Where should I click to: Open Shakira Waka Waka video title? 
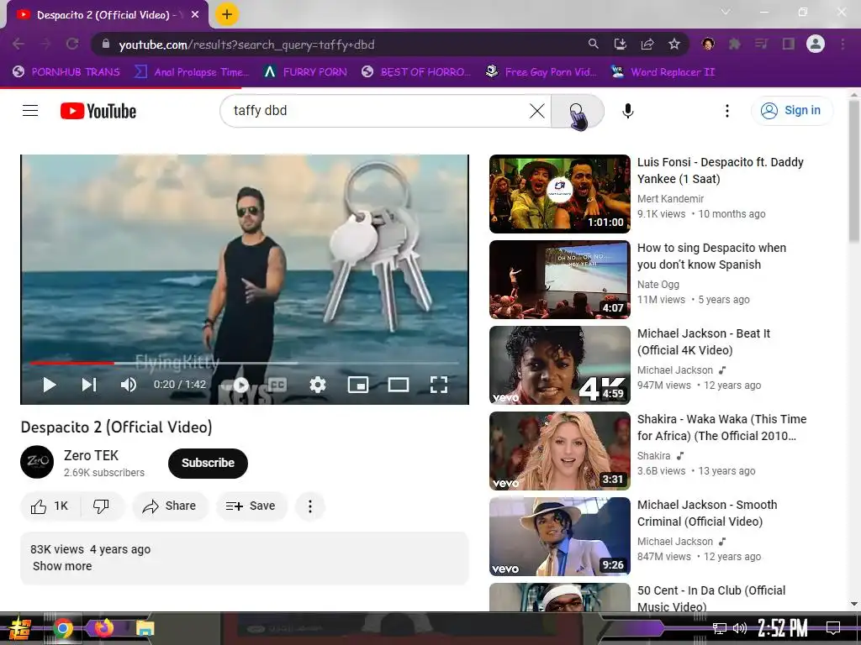pos(721,427)
